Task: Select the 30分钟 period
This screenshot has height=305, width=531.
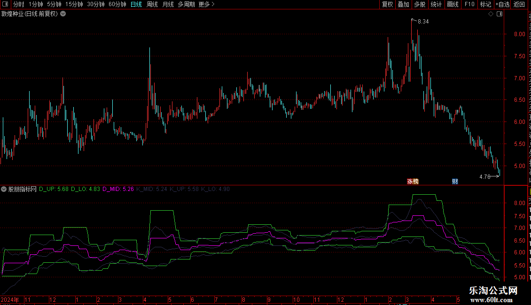Action: tap(96, 4)
